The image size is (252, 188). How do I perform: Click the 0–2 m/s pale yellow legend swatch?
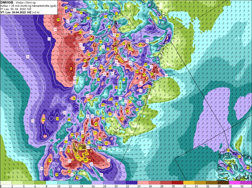point(6,183)
